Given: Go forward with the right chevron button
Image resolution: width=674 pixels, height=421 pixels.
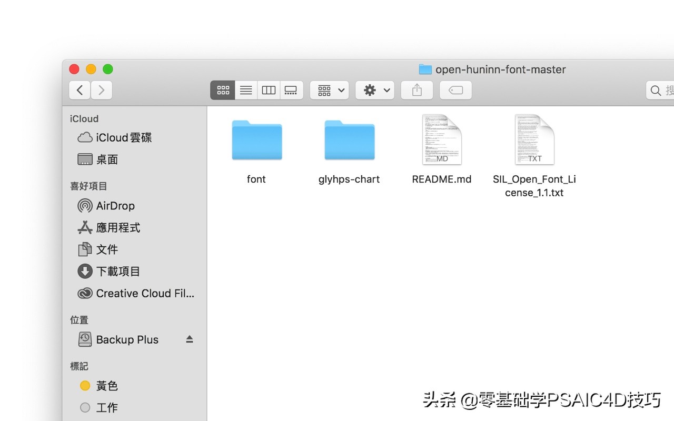Looking at the screenshot, I should [102, 90].
